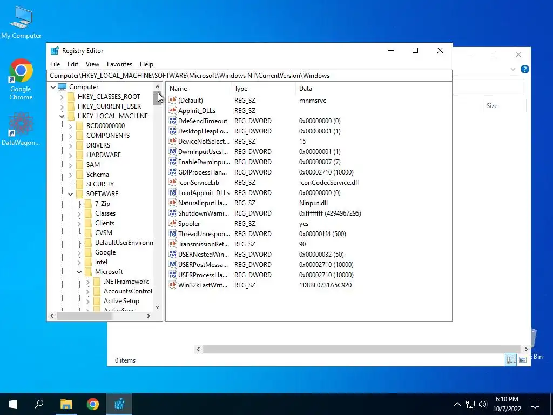553x415 pixels.
Task: Click the folder icon beside SOFTWARE
Action: pos(80,194)
